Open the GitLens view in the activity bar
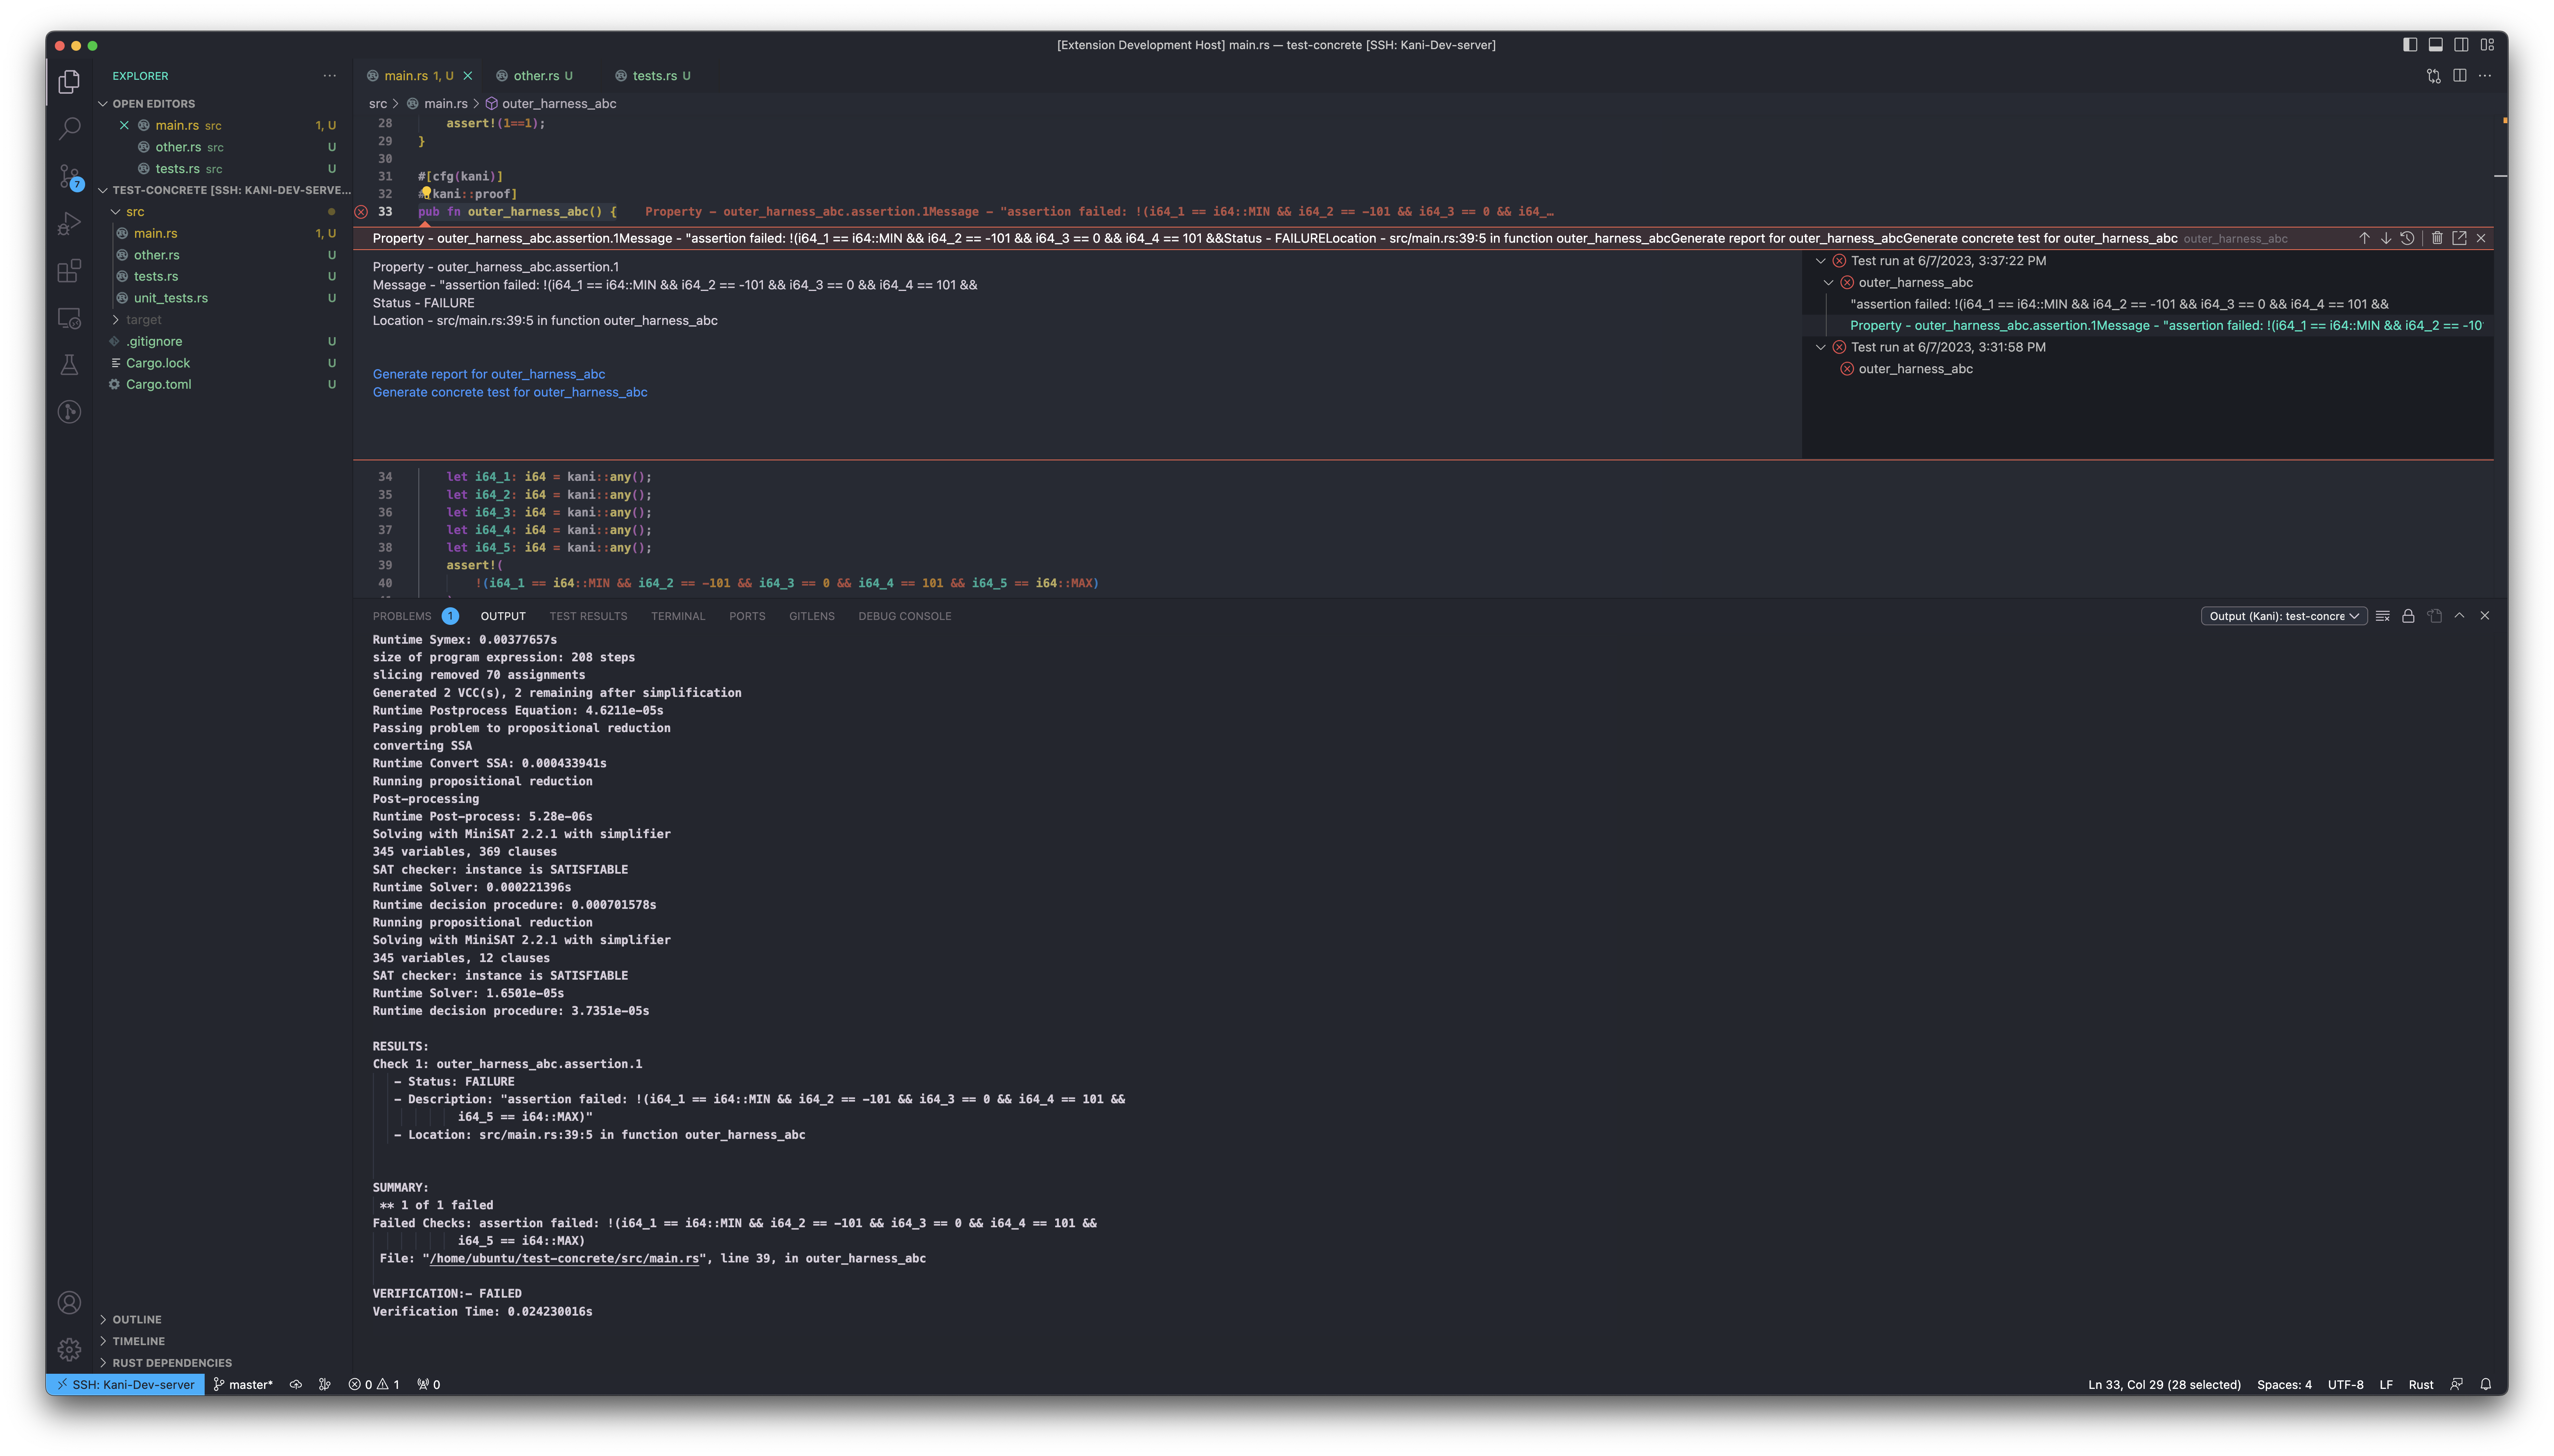Image resolution: width=2554 pixels, height=1456 pixels. coord(69,412)
